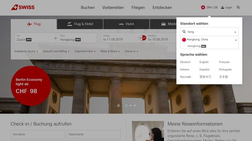Image resolution: width=252 pixels, height=141 pixels.
Task: Click the Login user icon
Action: click(222, 7)
